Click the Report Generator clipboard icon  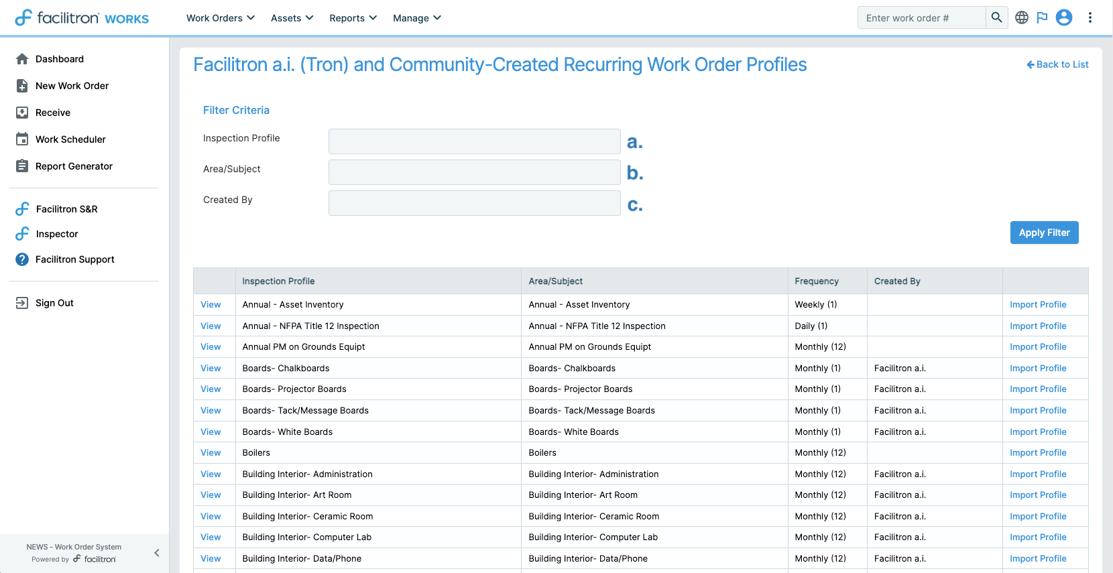coord(22,166)
